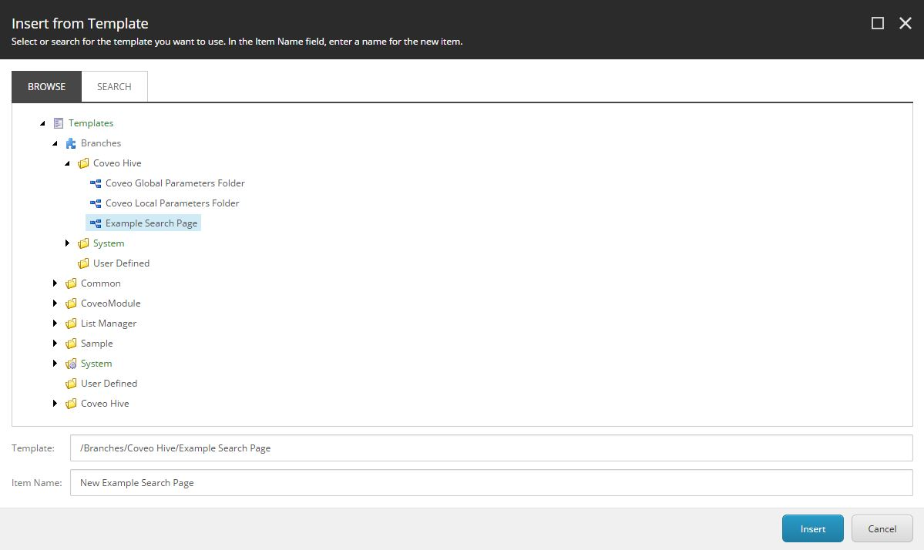Expand the System node under Coveo Hive
This screenshot has width=924, height=550.
tap(68, 243)
